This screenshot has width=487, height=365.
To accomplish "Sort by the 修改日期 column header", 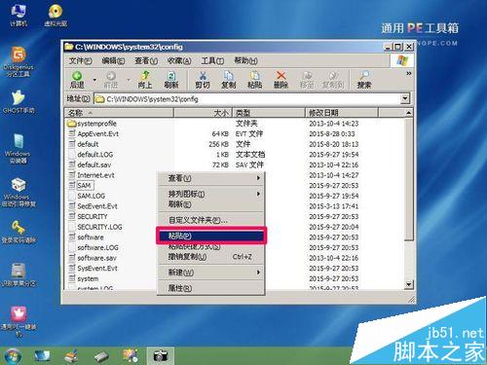I will click(342, 113).
